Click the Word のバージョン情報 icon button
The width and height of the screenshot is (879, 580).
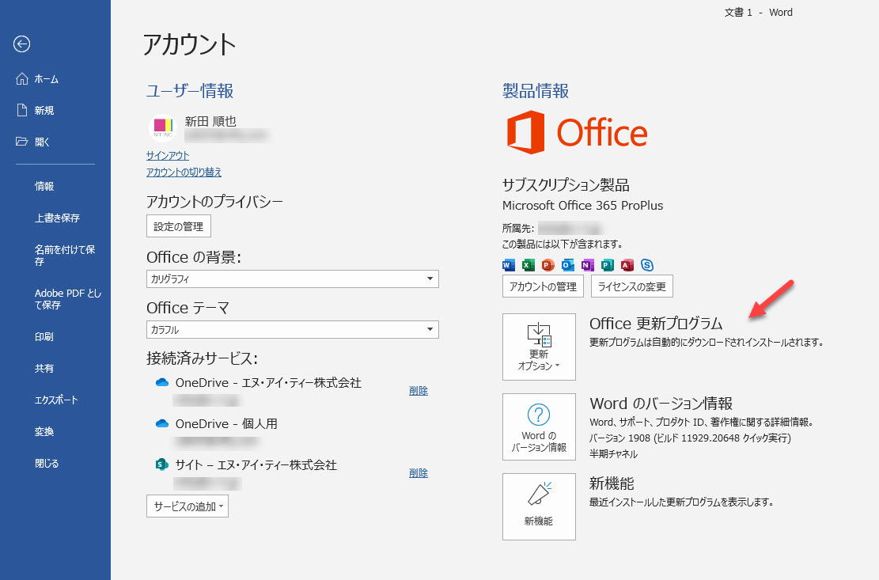[539, 426]
